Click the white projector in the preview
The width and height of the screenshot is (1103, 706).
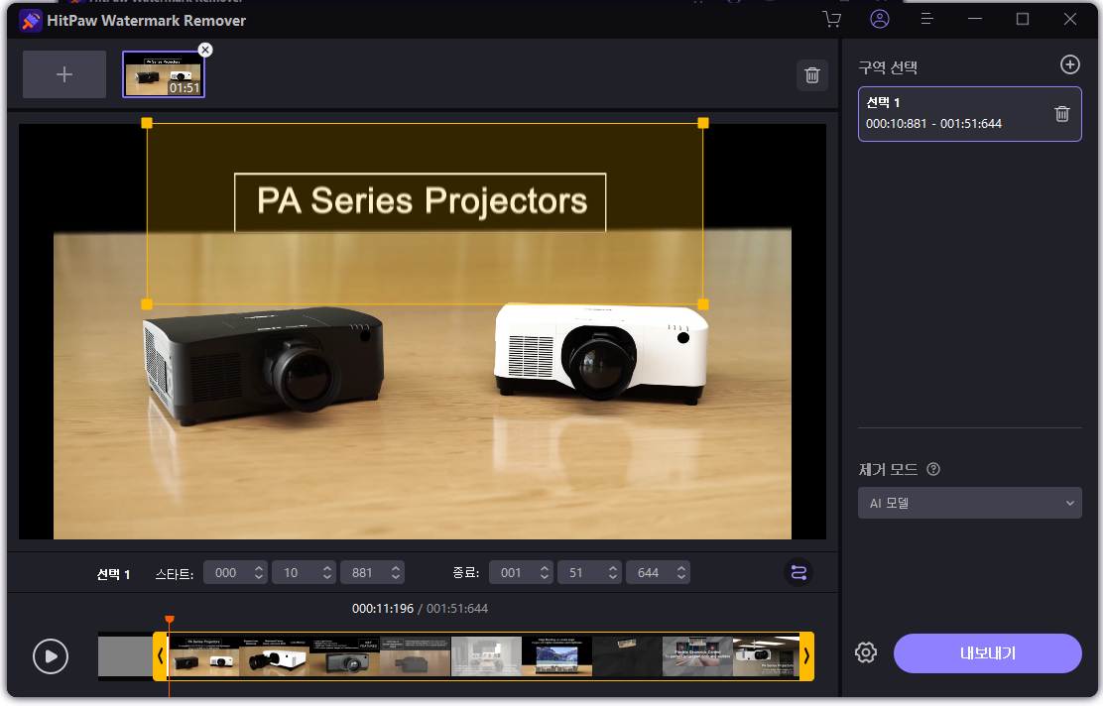[601, 352]
